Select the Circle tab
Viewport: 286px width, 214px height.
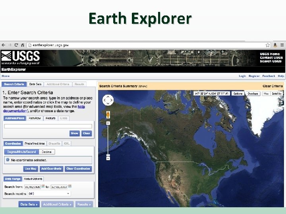[64, 118]
